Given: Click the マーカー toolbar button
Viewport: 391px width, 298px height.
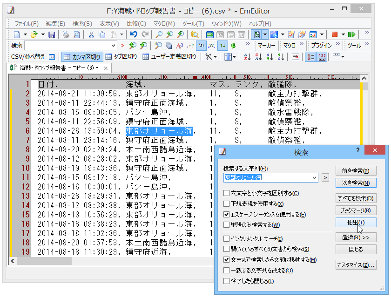Looking at the screenshot, I should click(x=266, y=45).
